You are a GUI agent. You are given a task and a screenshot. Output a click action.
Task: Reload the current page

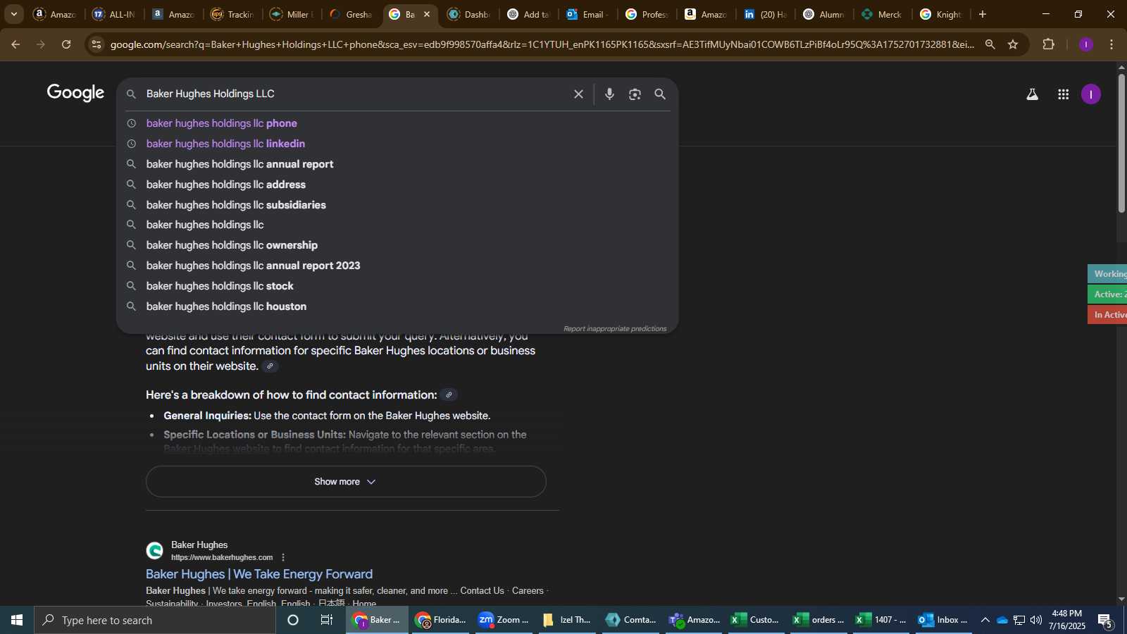point(66,44)
